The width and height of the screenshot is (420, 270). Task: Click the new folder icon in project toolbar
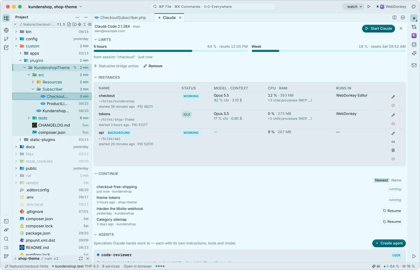[x=74, y=24]
